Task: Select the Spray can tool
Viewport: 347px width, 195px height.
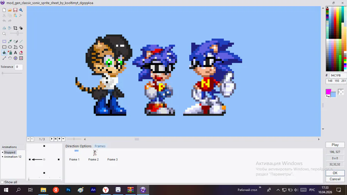Action: [x=10, y=53]
